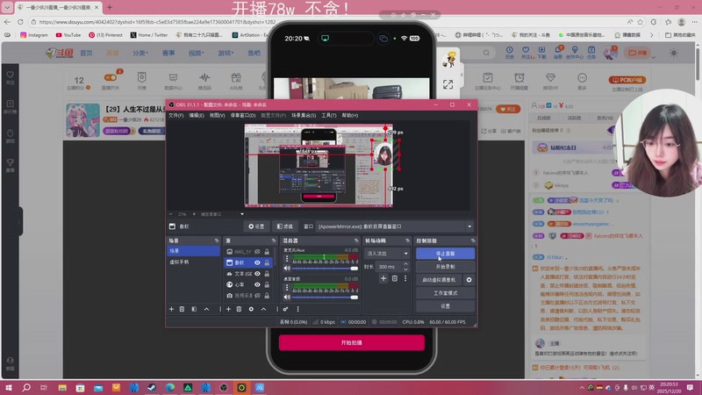This screenshot has height=395, width=702.
Task: Show the video capture device source
Action: [x=257, y=296]
